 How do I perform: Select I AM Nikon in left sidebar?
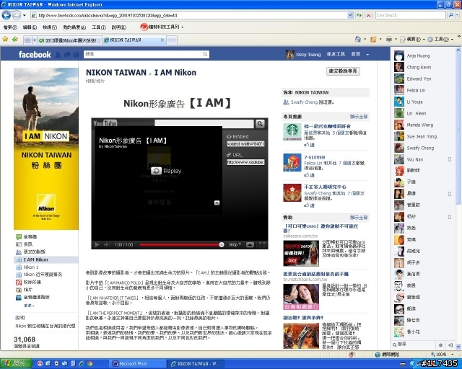46,259
